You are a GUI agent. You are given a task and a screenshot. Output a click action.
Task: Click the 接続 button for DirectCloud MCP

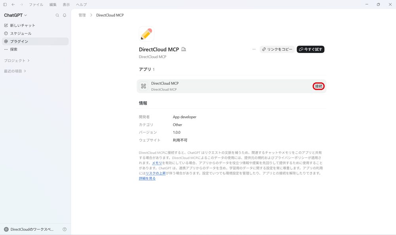click(x=318, y=86)
